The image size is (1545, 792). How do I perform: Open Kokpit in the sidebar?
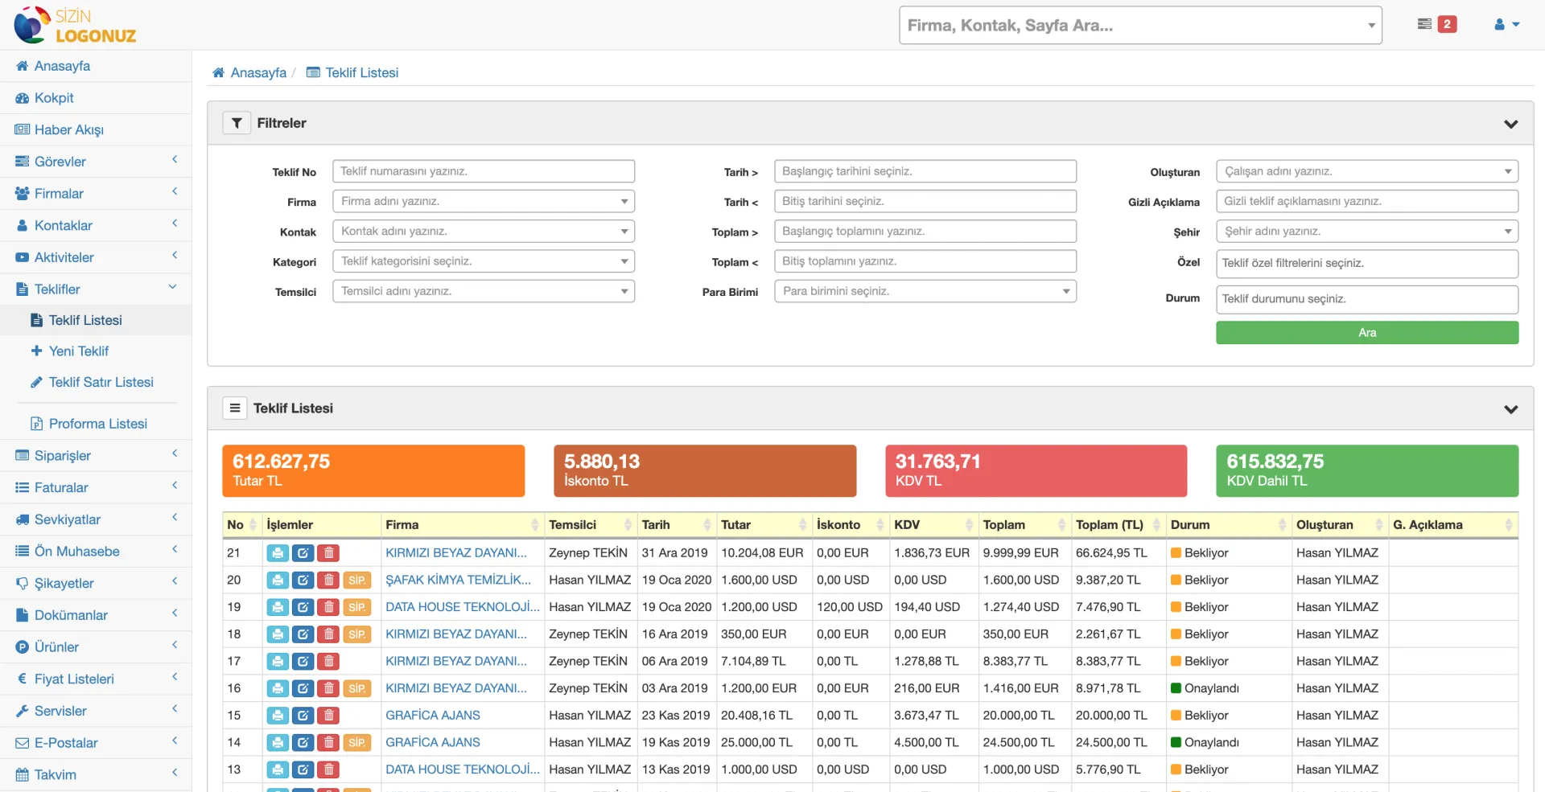click(96, 97)
